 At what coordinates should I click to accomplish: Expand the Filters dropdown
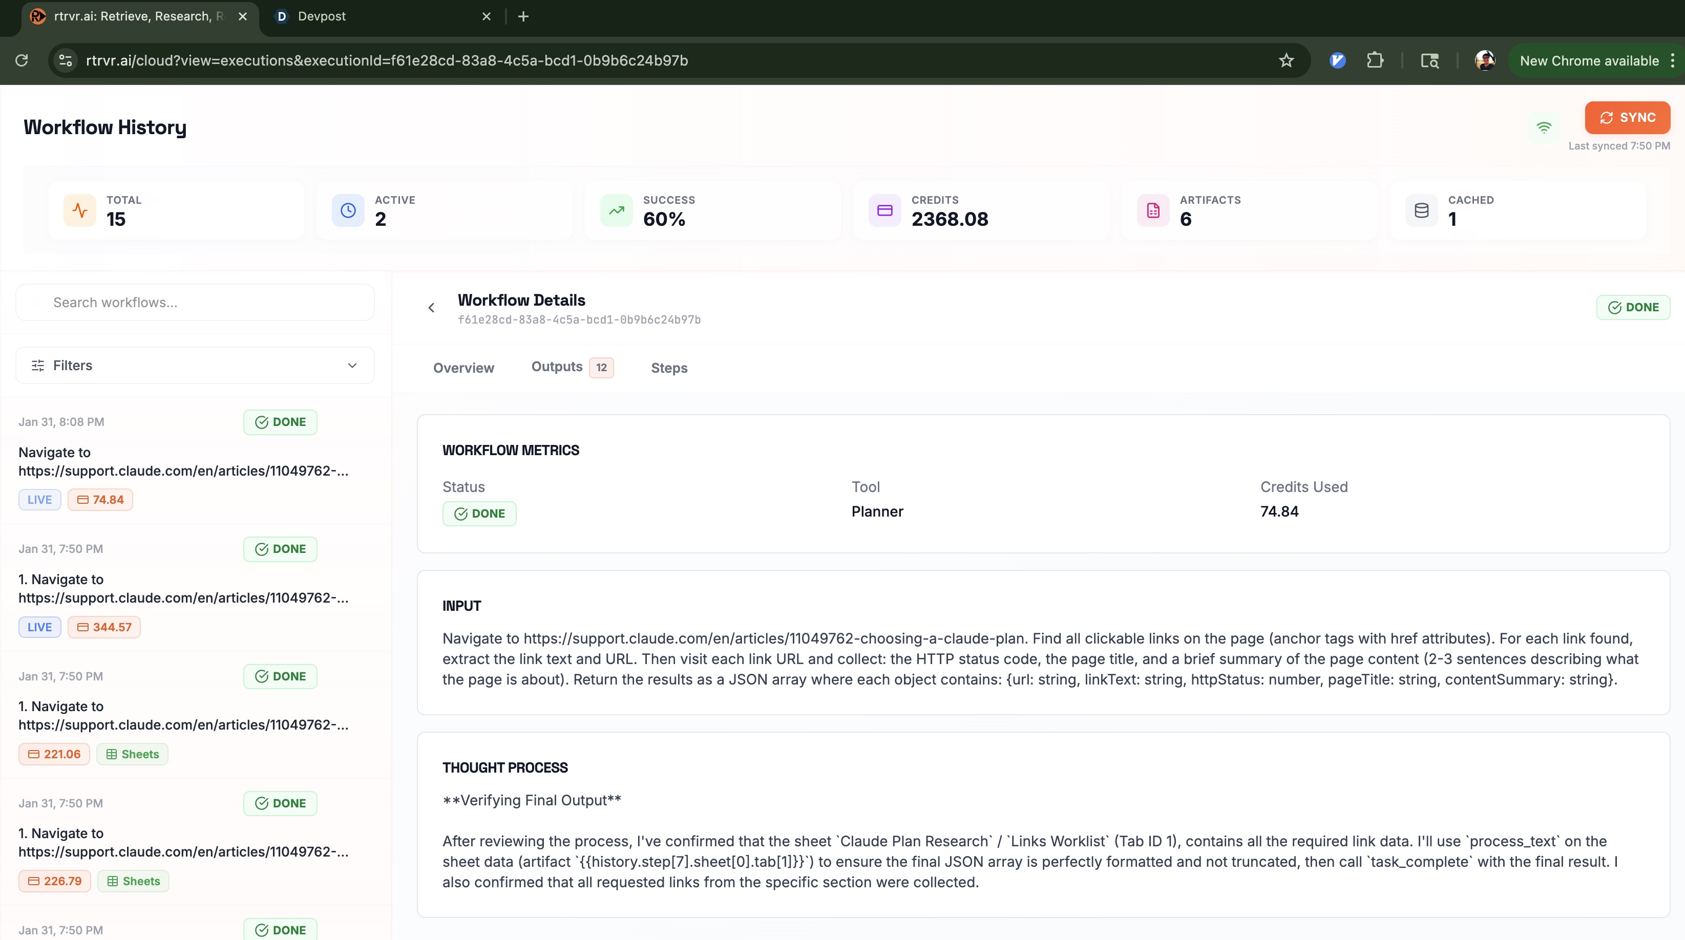pos(195,366)
